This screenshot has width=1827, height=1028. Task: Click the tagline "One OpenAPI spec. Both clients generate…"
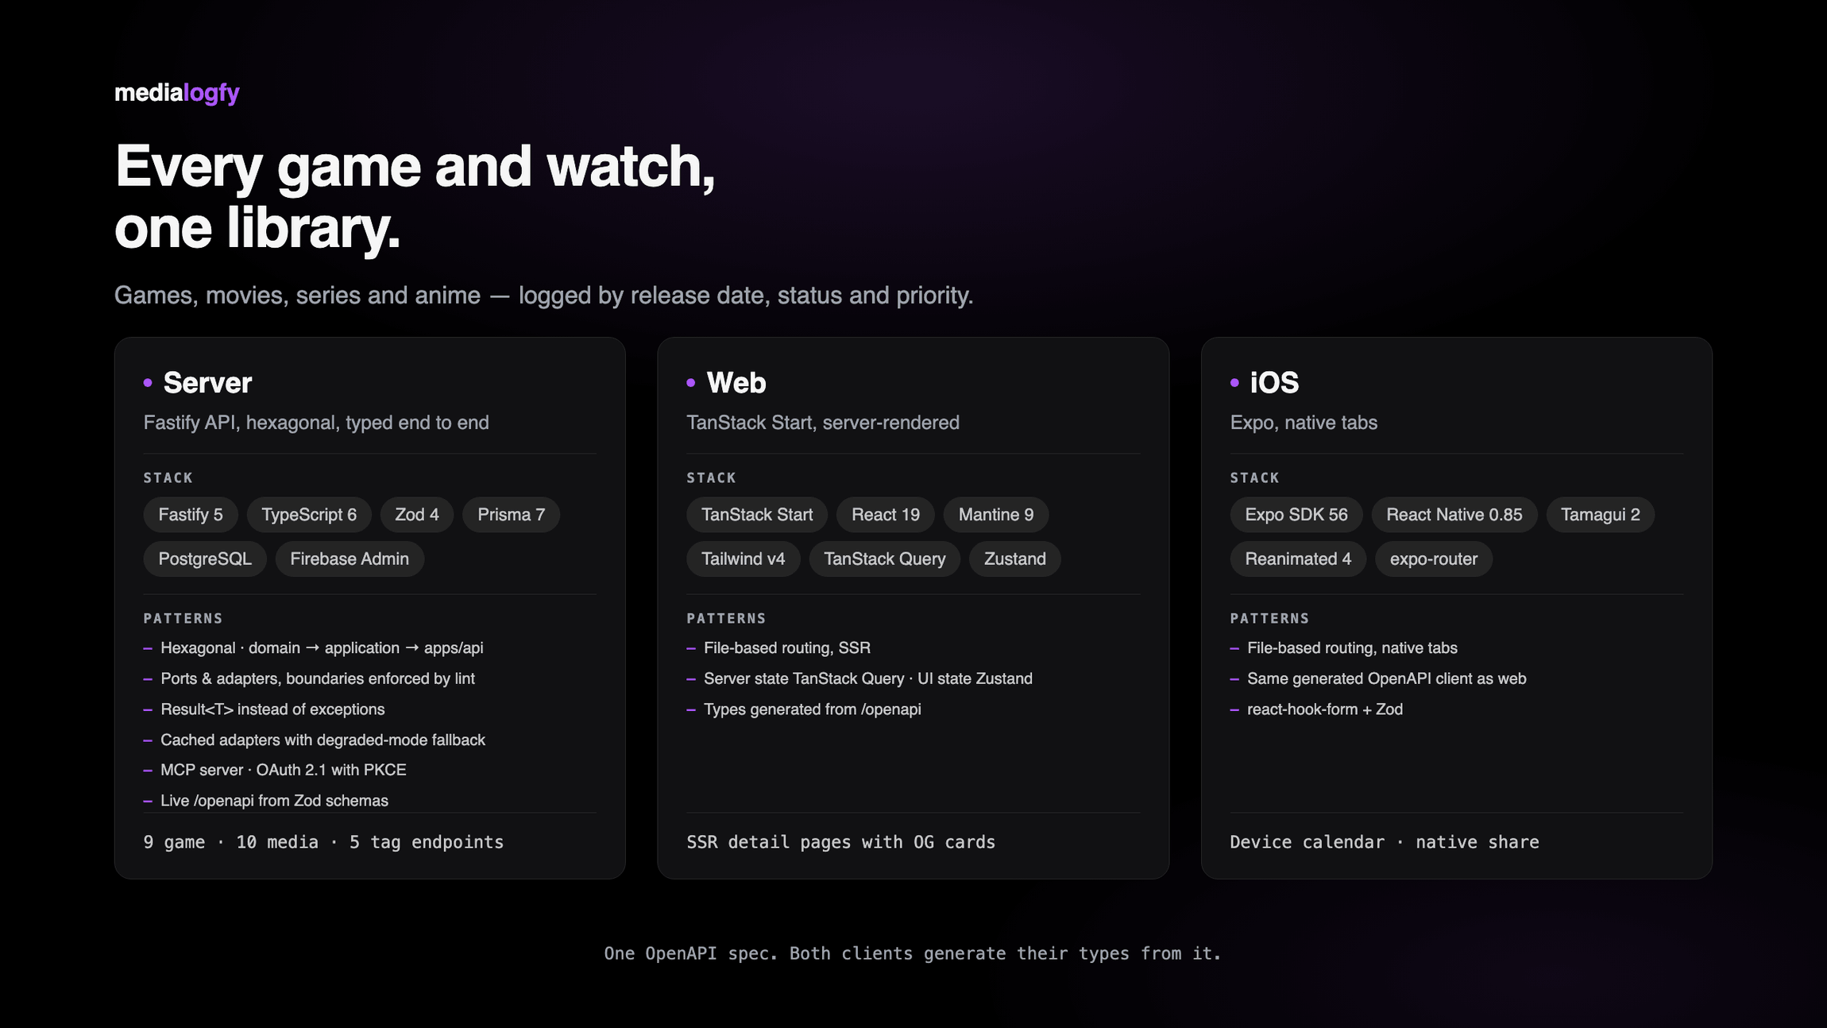point(913,953)
